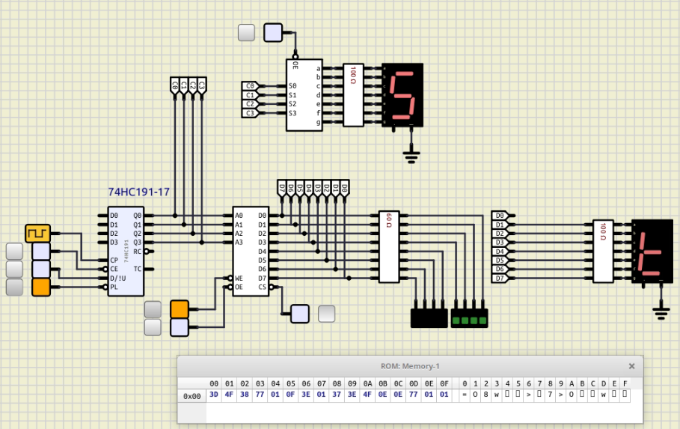Select the C2 tunnel feeding decoder pin S2

pos(250,104)
